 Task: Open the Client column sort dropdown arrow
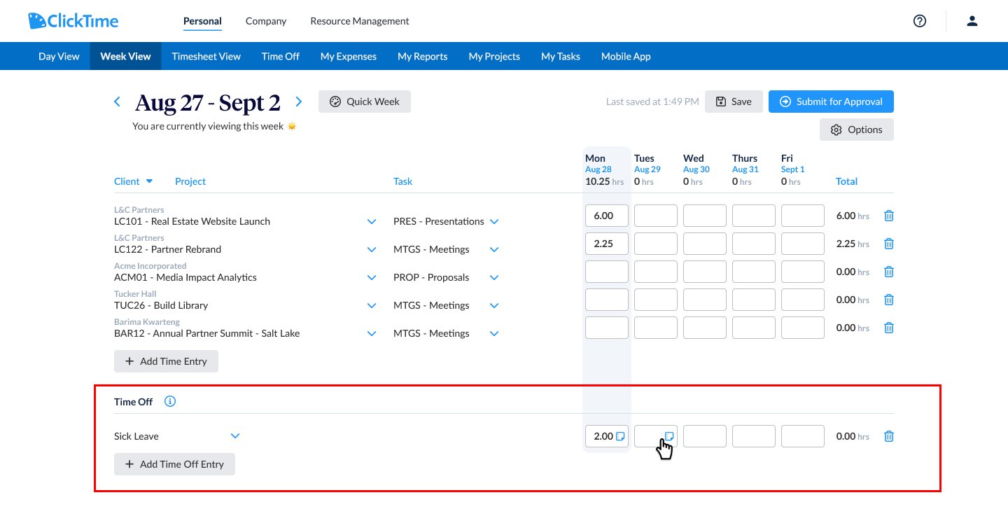(149, 181)
